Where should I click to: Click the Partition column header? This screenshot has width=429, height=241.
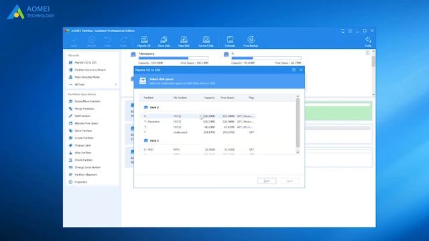[149, 98]
